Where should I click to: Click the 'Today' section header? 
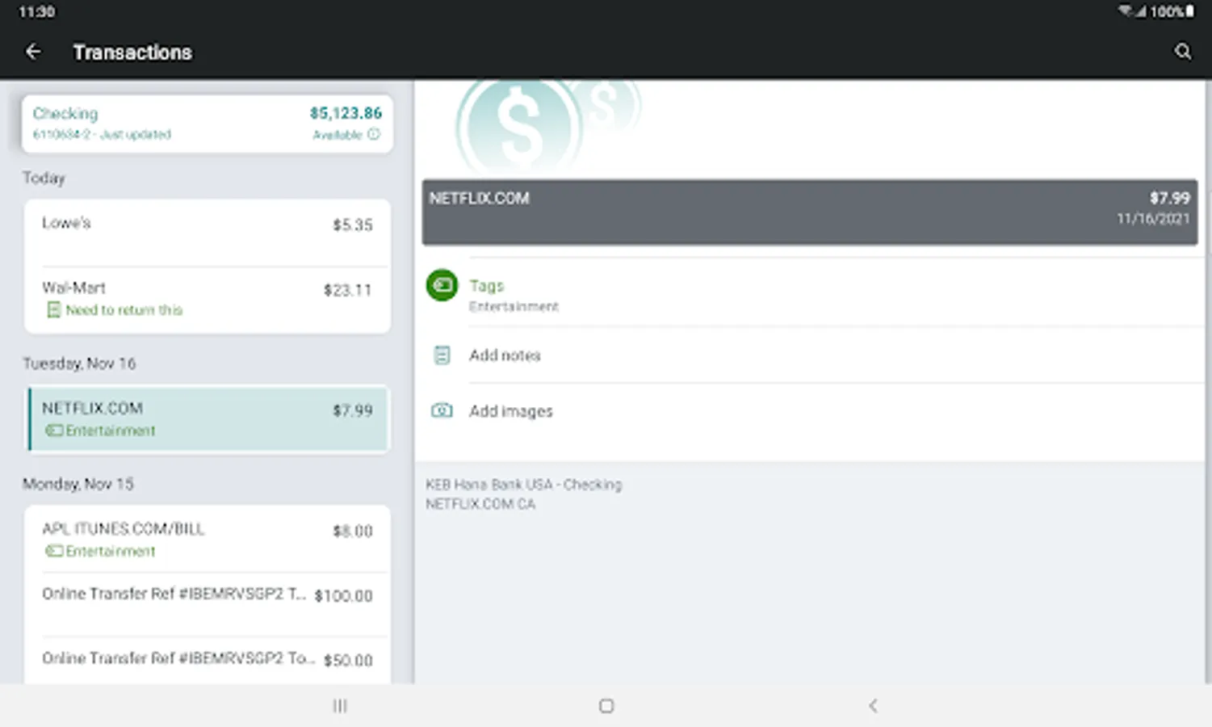point(44,178)
